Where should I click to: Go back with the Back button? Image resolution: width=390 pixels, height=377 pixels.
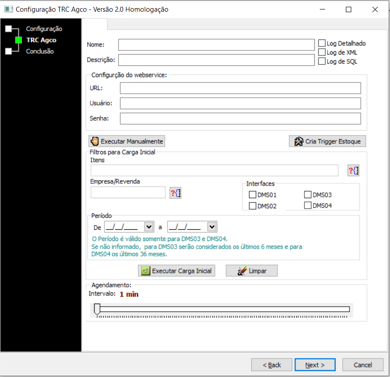pyautogui.click(x=272, y=365)
